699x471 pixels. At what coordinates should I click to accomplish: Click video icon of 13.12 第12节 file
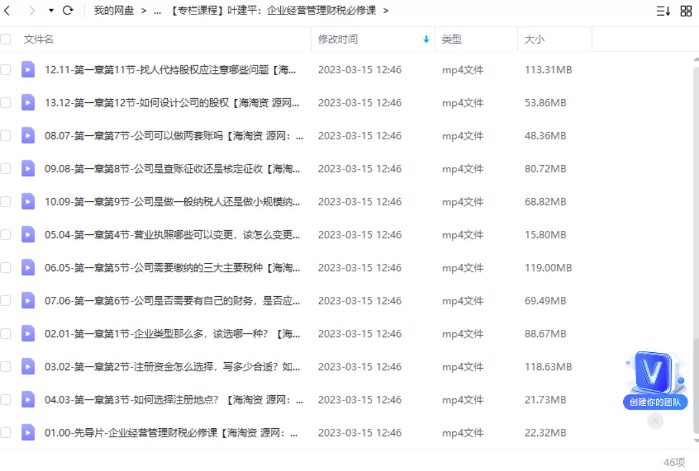coord(28,102)
